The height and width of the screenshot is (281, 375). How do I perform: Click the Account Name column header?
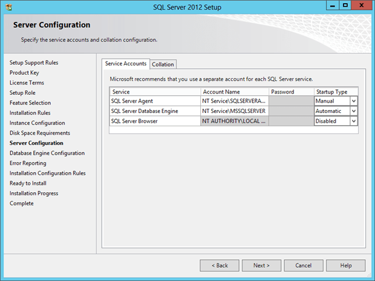235,92
